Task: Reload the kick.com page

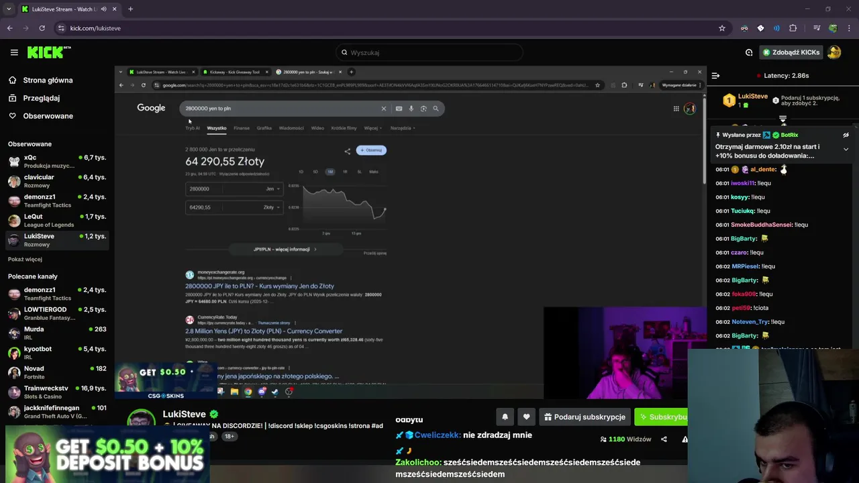Action: (42, 28)
